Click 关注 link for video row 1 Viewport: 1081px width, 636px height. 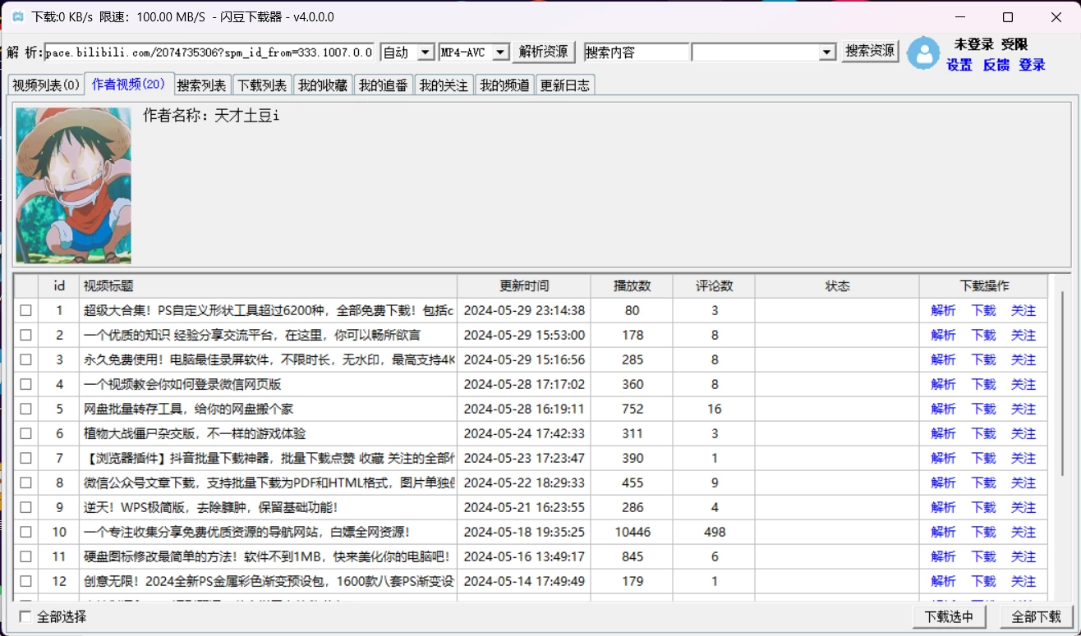1023,310
